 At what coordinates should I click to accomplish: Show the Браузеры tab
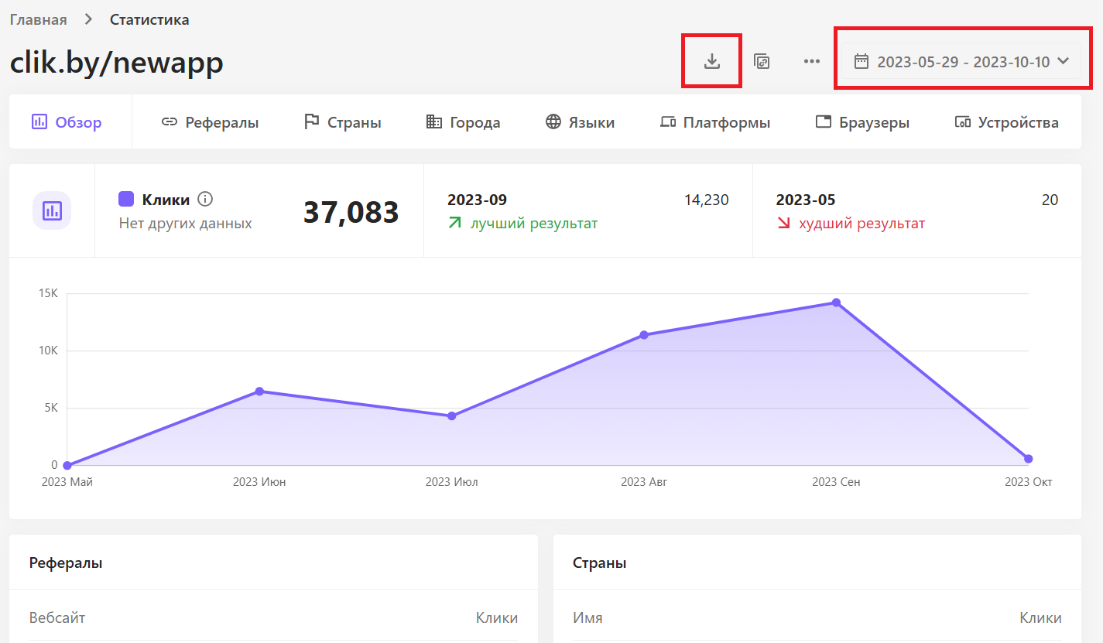point(862,122)
